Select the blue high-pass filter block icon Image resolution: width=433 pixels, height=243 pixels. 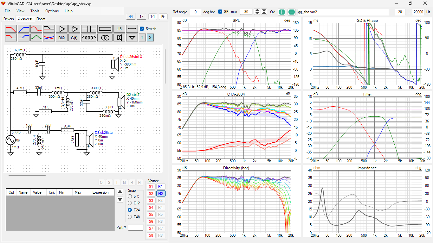pyautogui.click(x=23, y=29)
